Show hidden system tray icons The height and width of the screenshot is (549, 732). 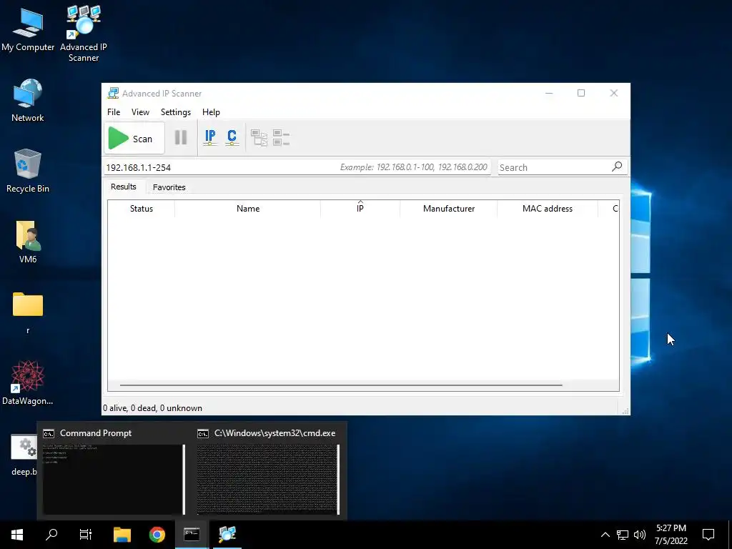pyautogui.click(x=605, y=535)
